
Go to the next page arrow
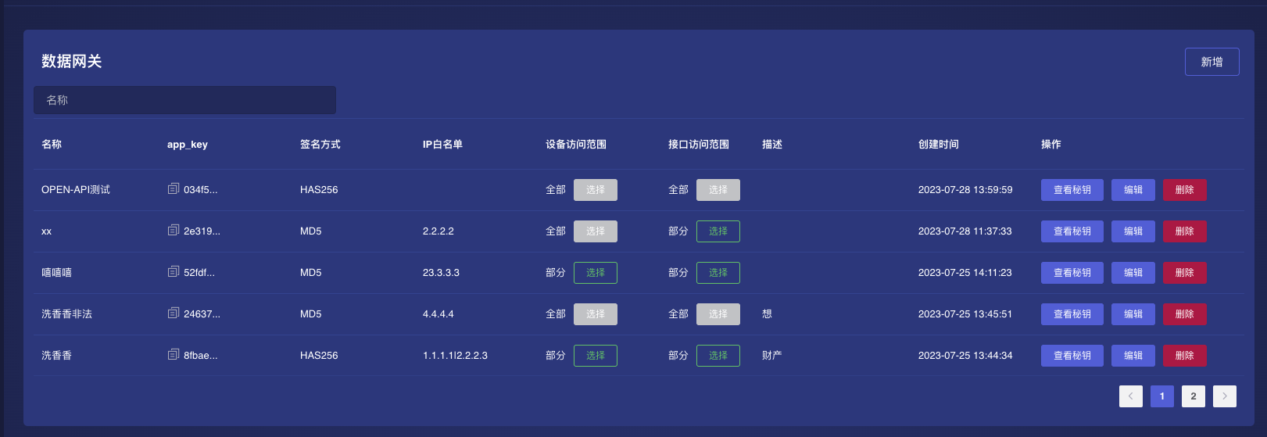pyautogui.click(x=1224, y=396)
